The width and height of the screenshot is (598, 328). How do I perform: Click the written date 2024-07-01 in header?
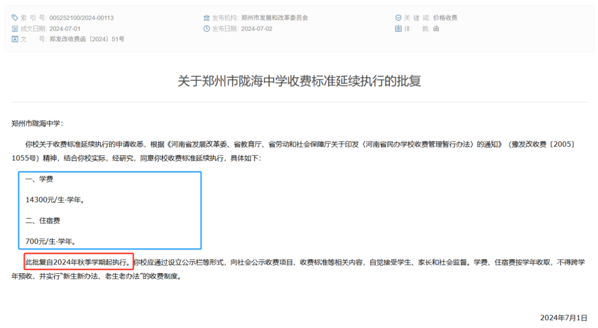[65, 29]
